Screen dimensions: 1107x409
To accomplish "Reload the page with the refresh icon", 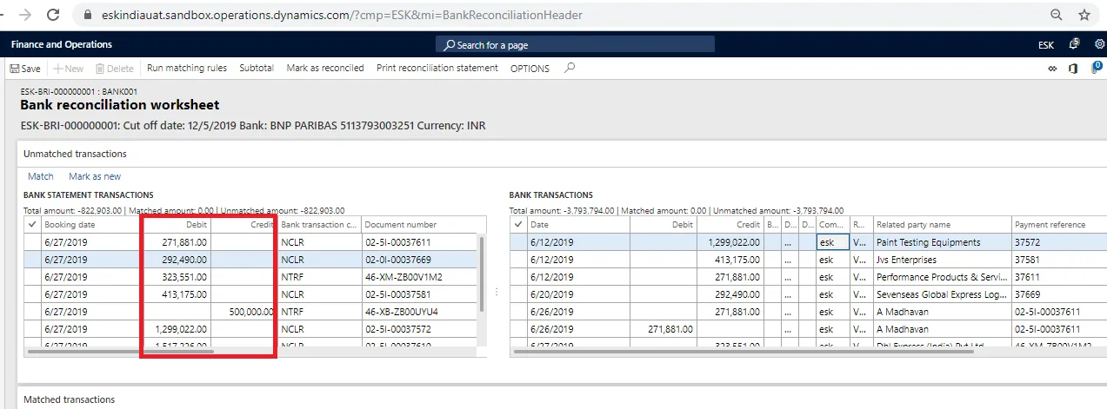I will tap(53, 15).
